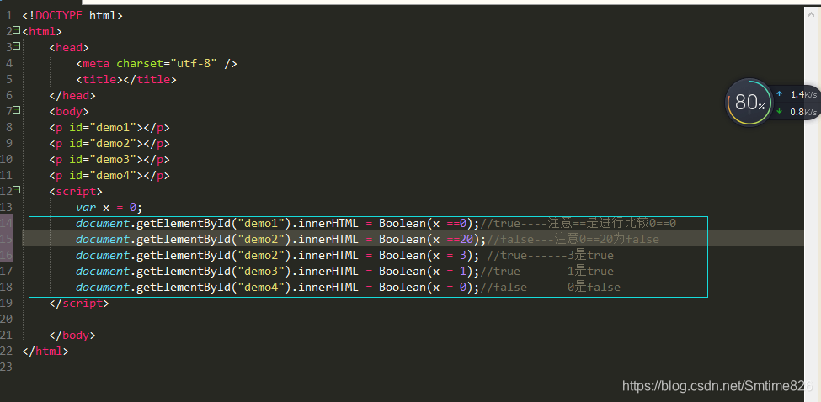Collapse the body tag fold marker on line 7
The image size is (821, 402).
point(16,110)
